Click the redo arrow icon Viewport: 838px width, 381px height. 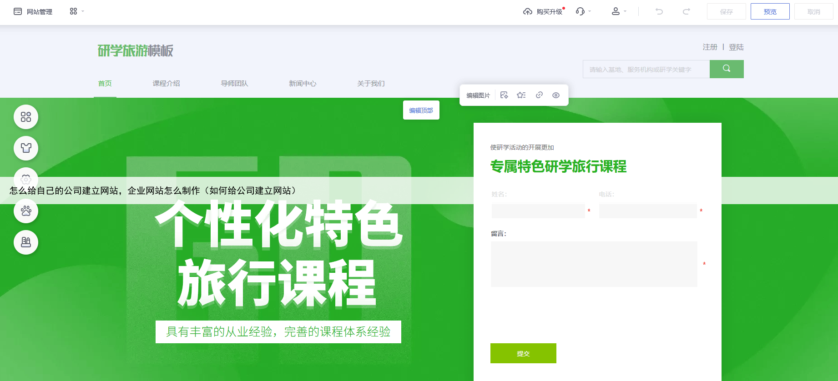(x=686, y=11)
